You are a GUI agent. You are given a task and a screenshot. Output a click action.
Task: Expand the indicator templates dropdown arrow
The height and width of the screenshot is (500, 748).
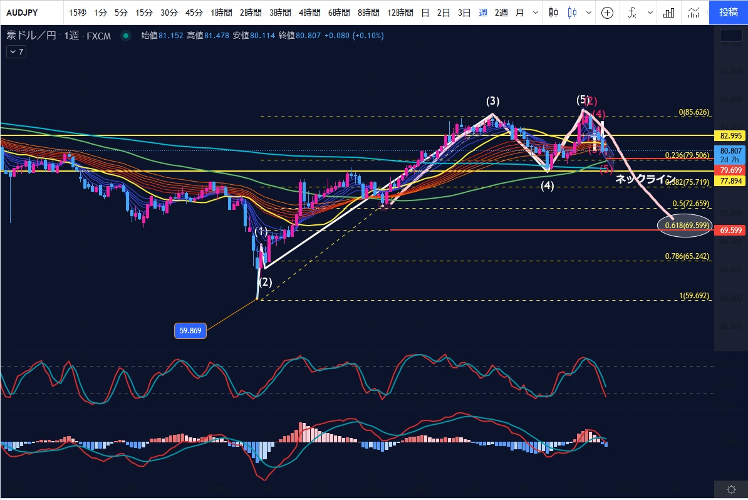pyautogui.click(x=650, y=13)
